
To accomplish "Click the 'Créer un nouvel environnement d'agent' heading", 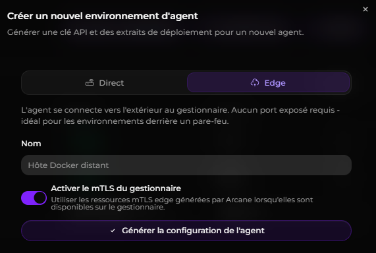I will (x=102, y=16).
